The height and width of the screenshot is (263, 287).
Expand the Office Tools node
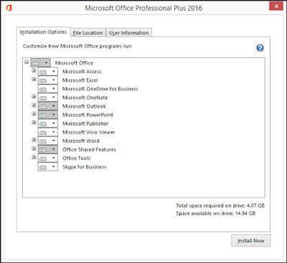34,157
